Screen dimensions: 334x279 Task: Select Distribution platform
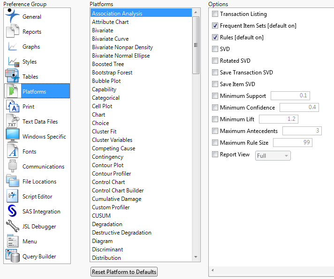[x=141, y=258]
